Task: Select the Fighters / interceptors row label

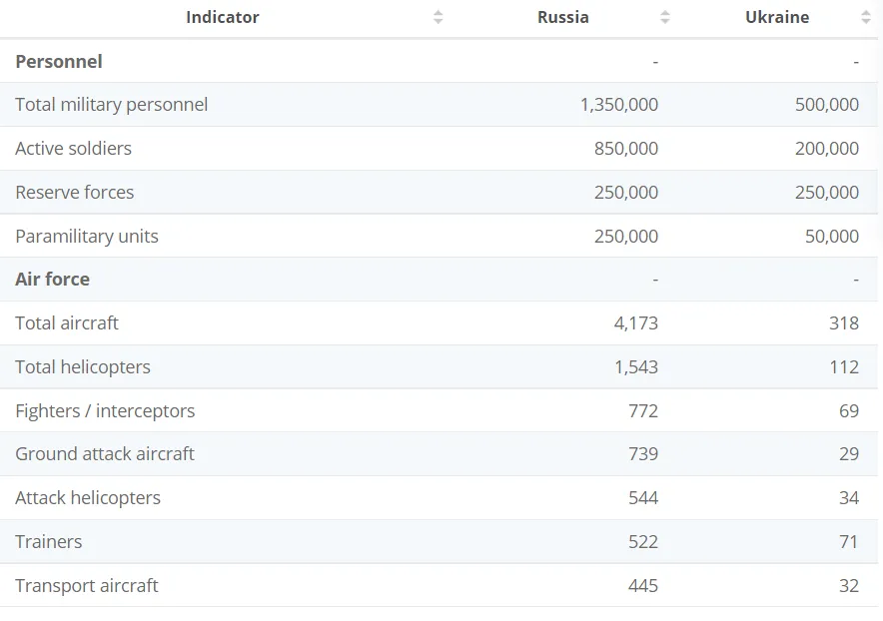Action: [105, 411]
